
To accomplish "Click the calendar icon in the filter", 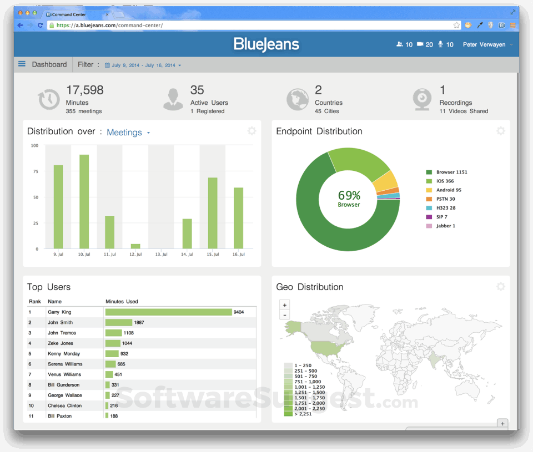I will point(107,65).
